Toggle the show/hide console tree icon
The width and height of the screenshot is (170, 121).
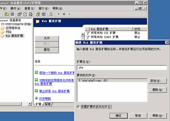click(12, 14)
